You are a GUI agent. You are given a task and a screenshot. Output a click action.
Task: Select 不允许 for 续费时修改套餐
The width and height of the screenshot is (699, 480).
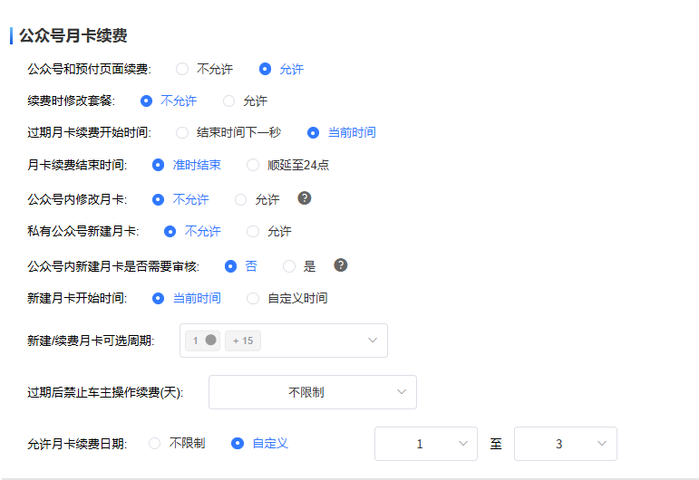(x=146, y=101)
